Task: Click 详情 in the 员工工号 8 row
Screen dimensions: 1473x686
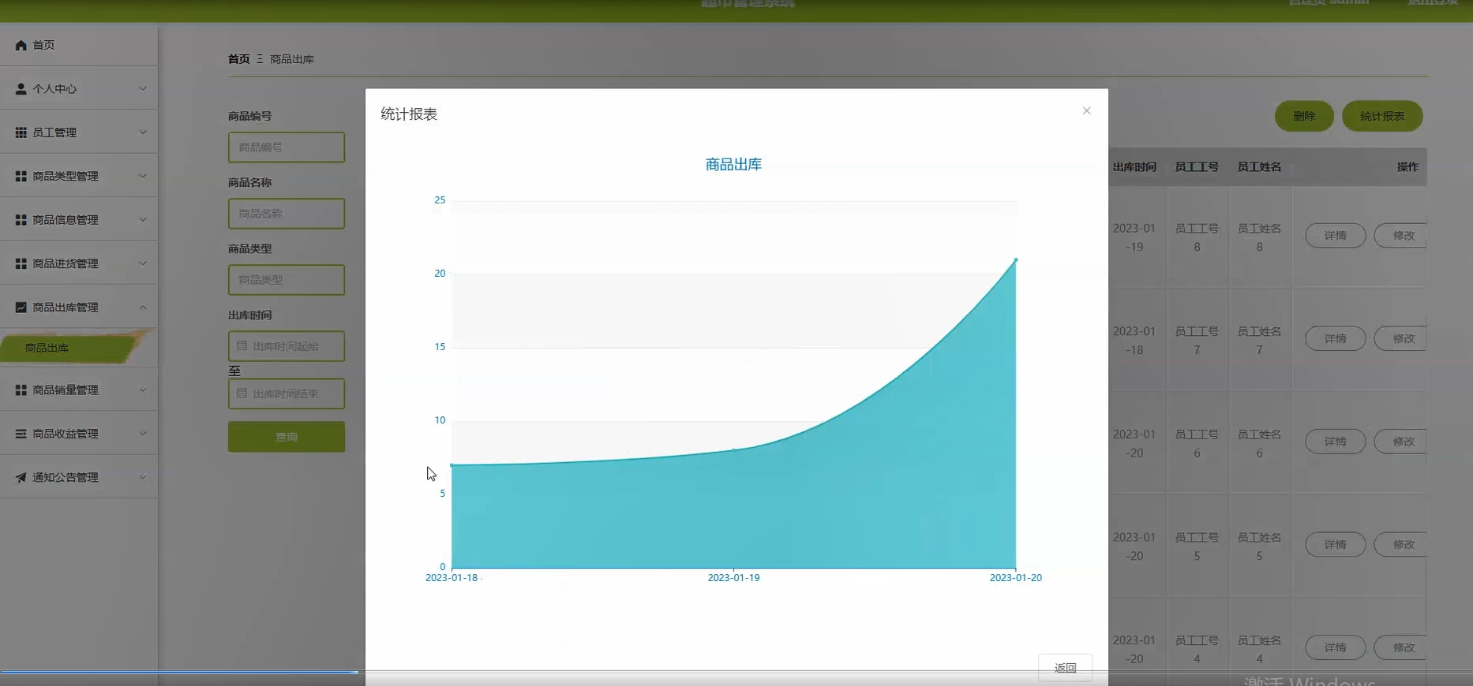Action: tap(1335, 236)
